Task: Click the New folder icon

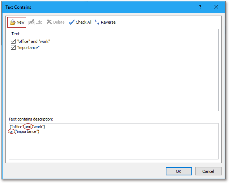Action: (x=12, y=22)
